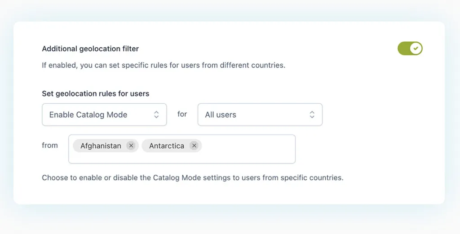Click the 'from' label beside countries field

point(50,145)
